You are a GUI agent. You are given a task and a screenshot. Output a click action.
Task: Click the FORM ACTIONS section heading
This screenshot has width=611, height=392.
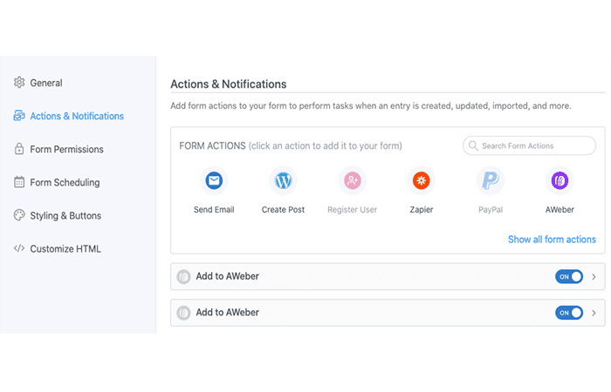(212, 145)
